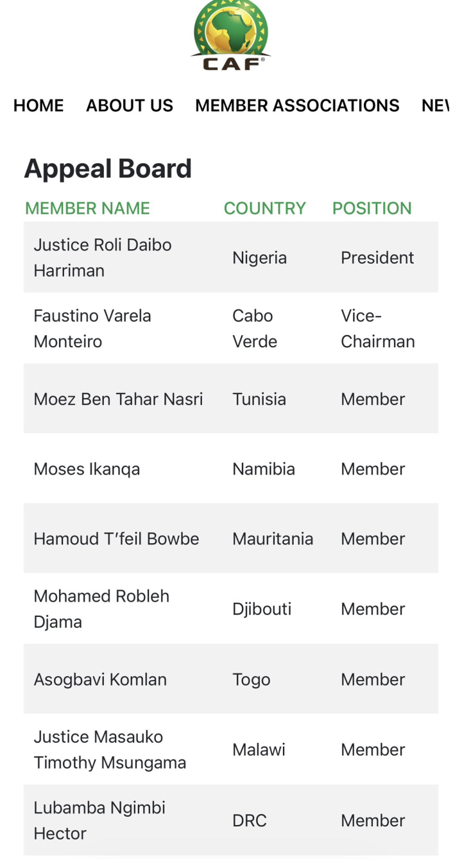Click Lubamba Ngimbi Hector name

tap(99, 820)
